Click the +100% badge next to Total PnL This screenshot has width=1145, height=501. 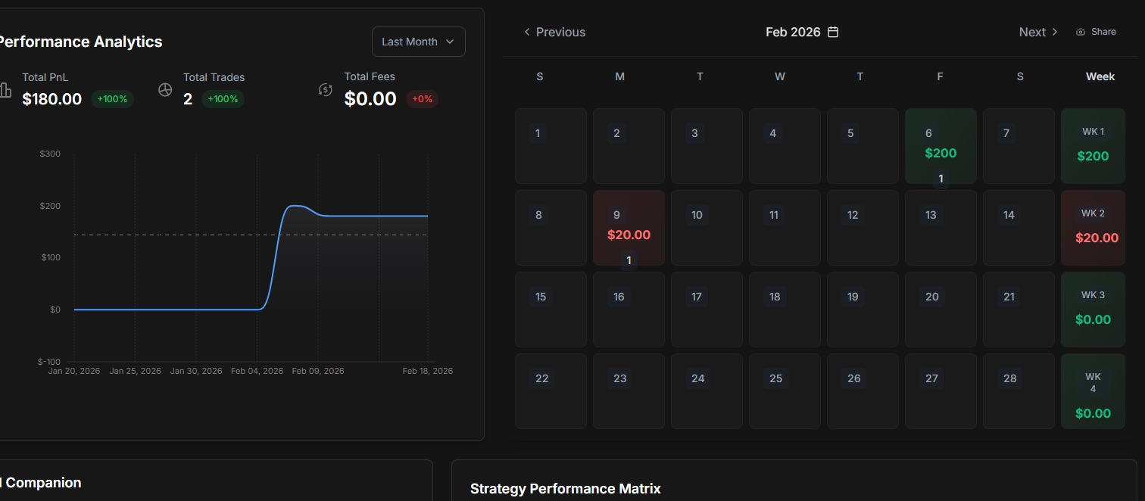coord(112,98)
